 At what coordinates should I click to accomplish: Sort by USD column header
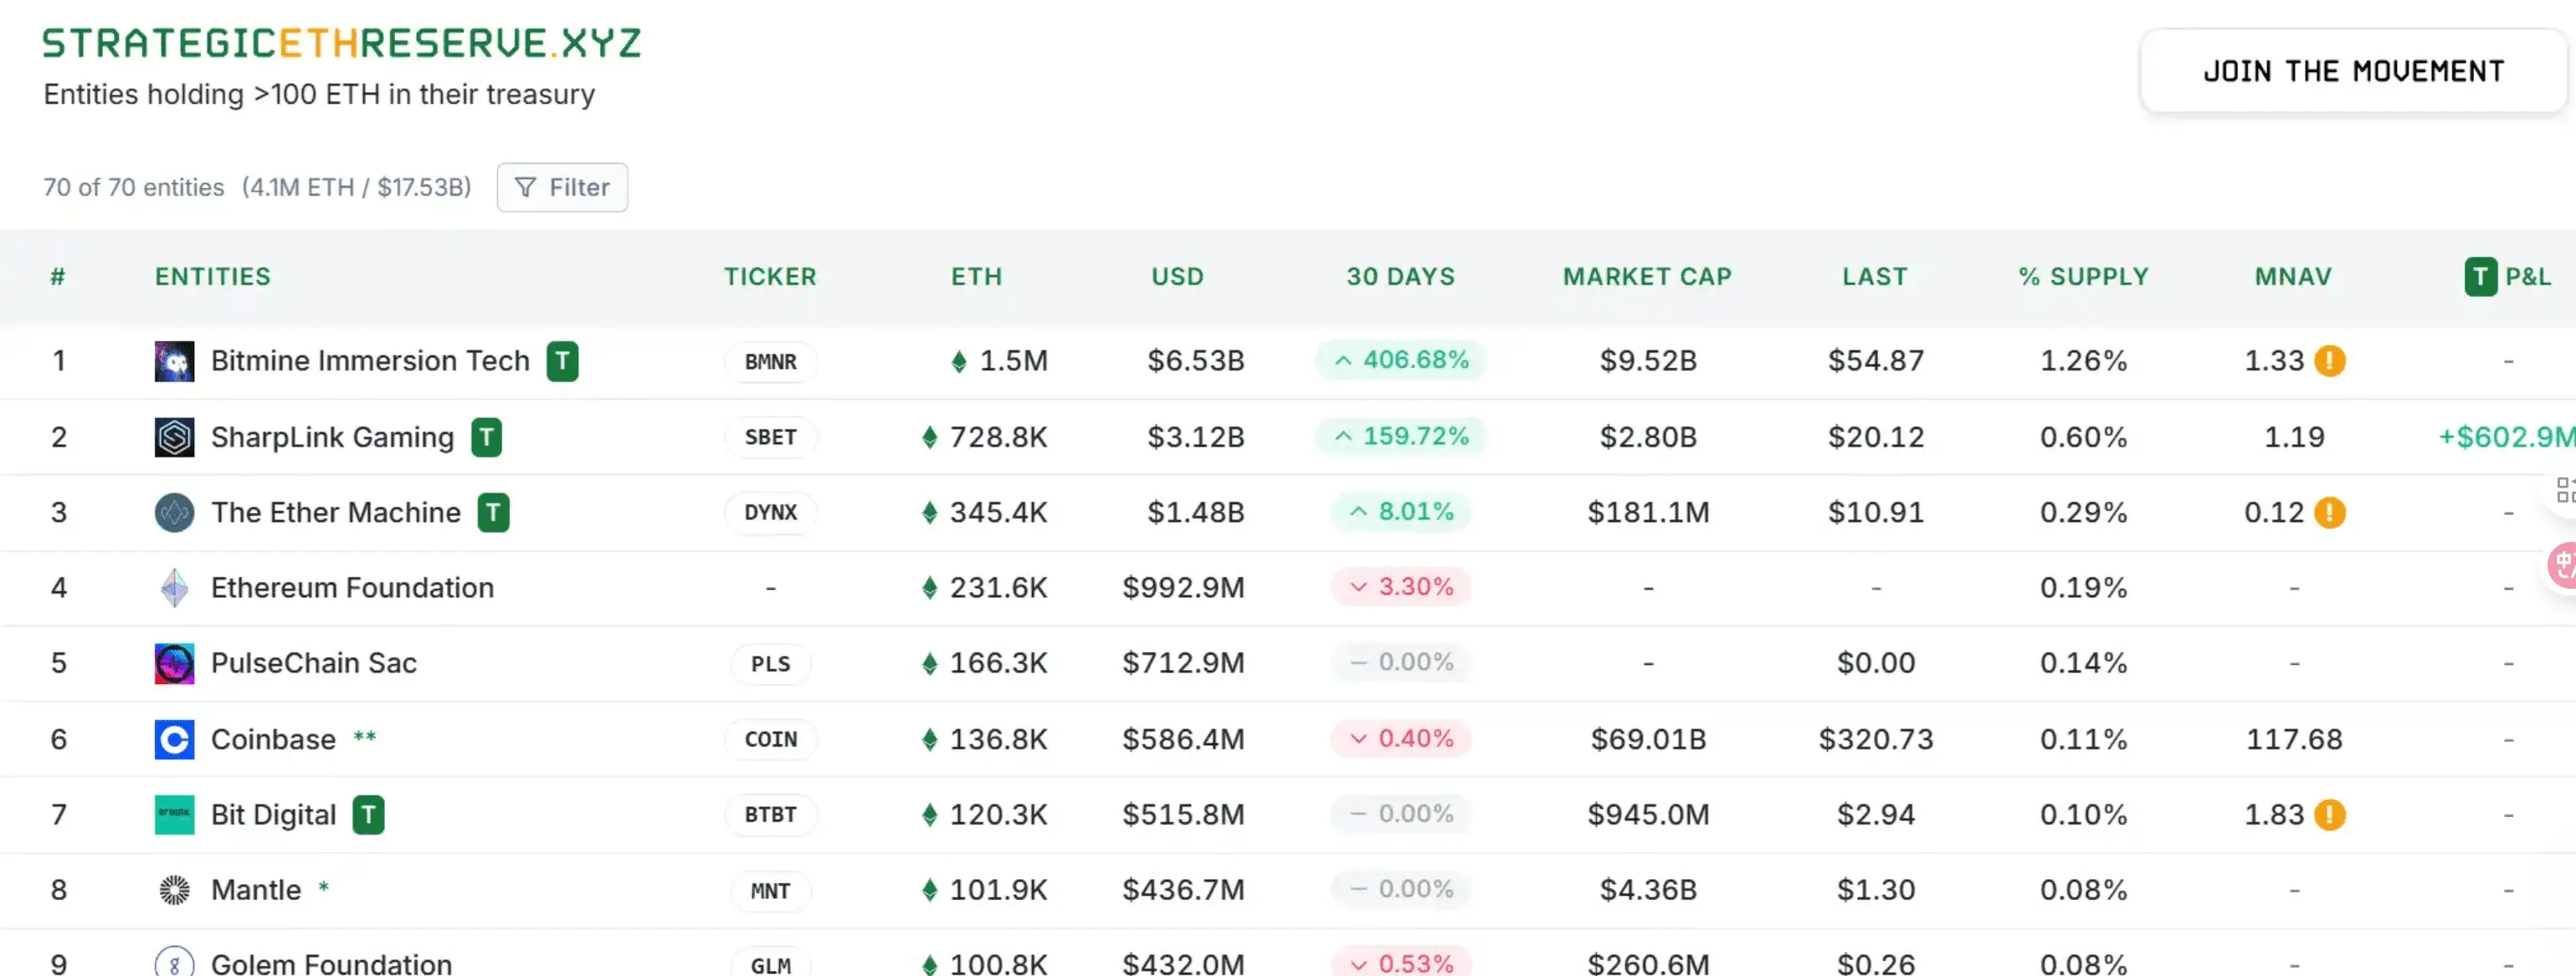1177,277
